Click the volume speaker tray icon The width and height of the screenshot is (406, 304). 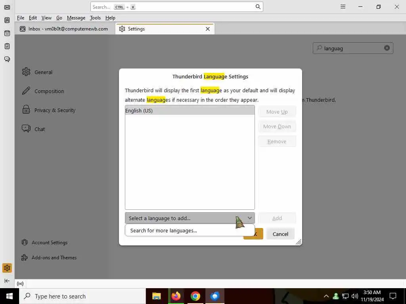pyautogui.click(x=355, y=296)
